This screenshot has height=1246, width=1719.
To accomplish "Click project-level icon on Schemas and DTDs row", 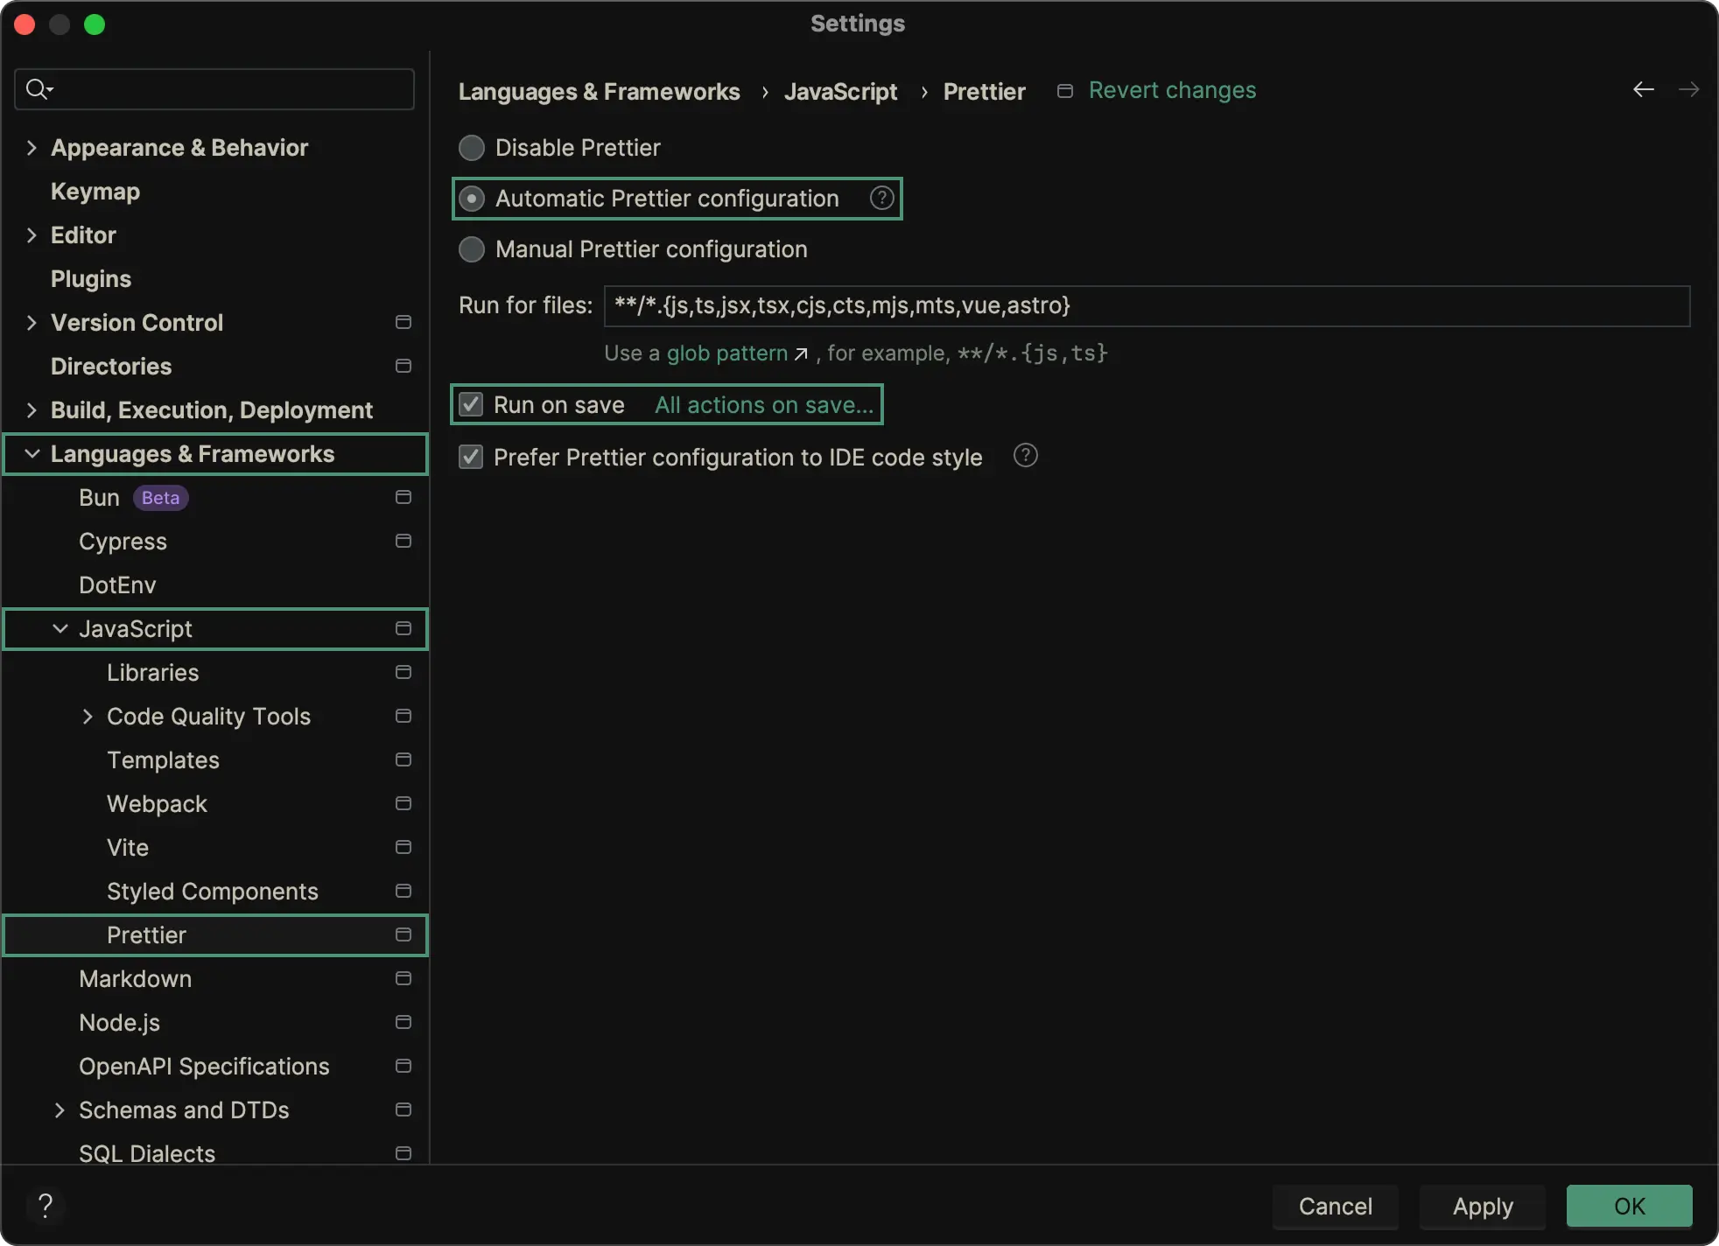I will (403, 1109).
